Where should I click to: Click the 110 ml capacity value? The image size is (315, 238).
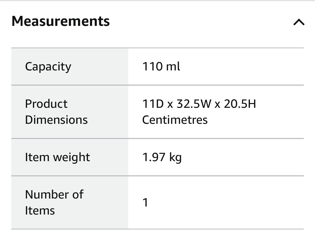pos(161,66)
